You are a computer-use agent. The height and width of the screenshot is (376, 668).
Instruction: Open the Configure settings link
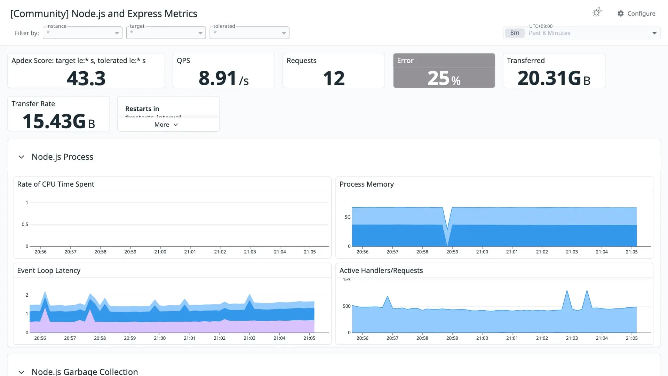click(636, 14)
